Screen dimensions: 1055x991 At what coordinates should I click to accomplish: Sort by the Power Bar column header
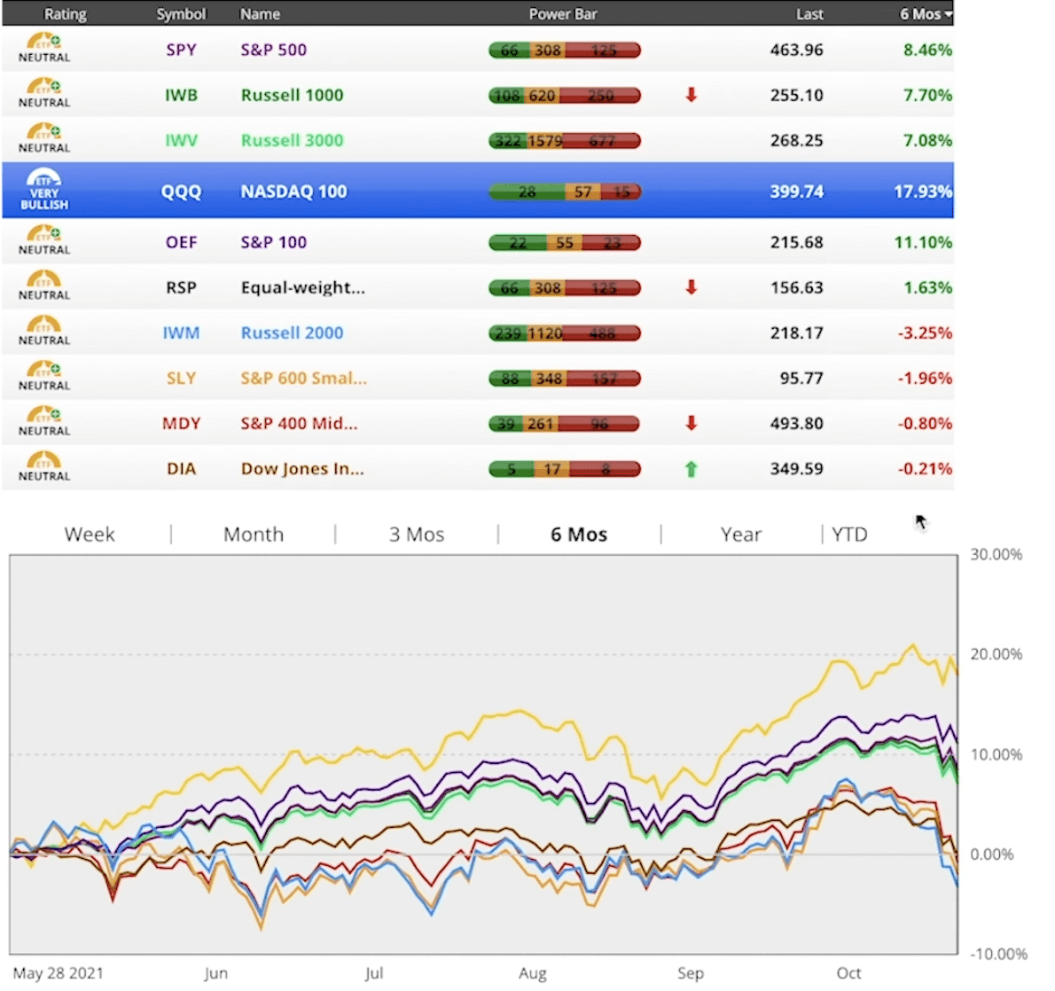(x=562, y=14)
